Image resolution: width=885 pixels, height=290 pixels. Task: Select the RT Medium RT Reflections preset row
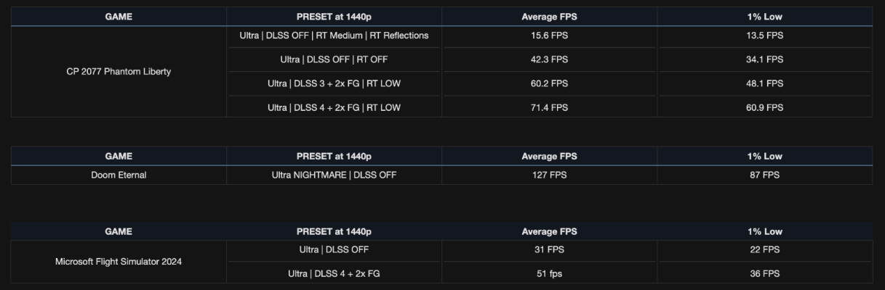(334, 36)
